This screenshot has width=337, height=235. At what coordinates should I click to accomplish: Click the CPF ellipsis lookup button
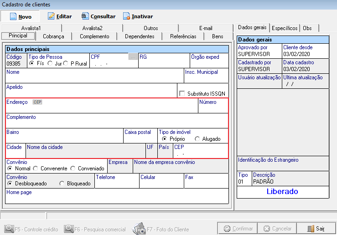point(132,57)
